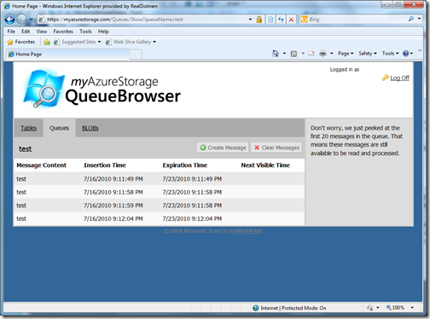Open the Web Slice Gallery dropdown
The image size is (430, 319).
(x=131, y=42)
